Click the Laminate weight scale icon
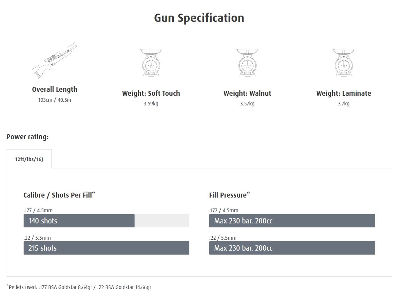The image size is (399, 299). [x=344, y=62]
